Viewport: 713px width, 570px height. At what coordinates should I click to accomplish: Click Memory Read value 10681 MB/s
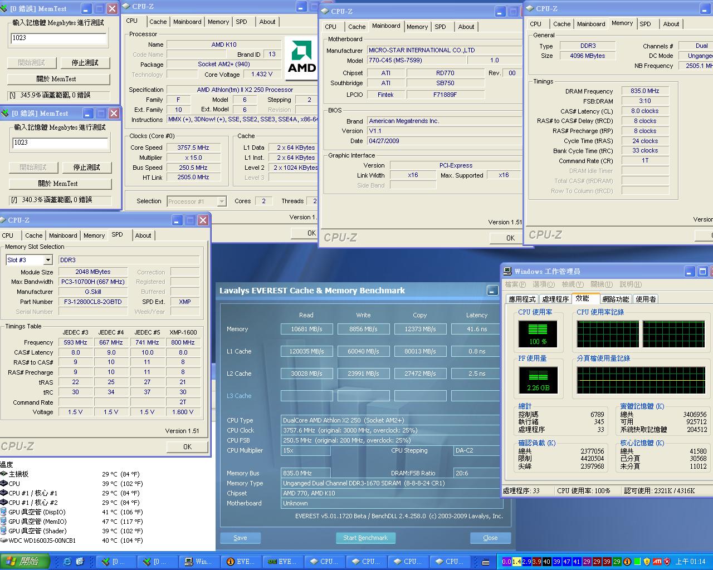[306, 329]
